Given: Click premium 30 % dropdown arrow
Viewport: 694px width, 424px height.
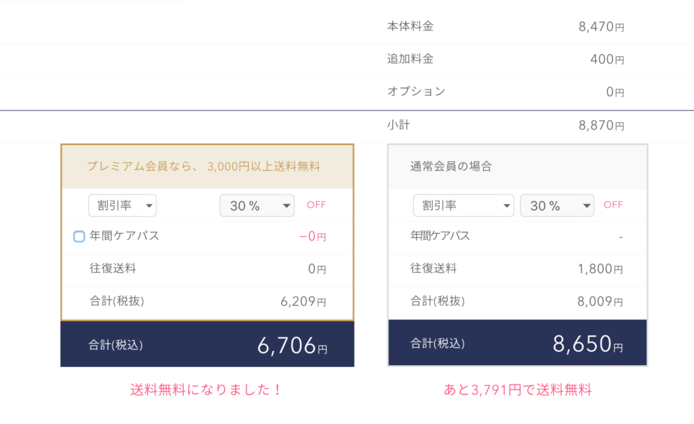Looking at the screenshot, I should tap(287, 206).
